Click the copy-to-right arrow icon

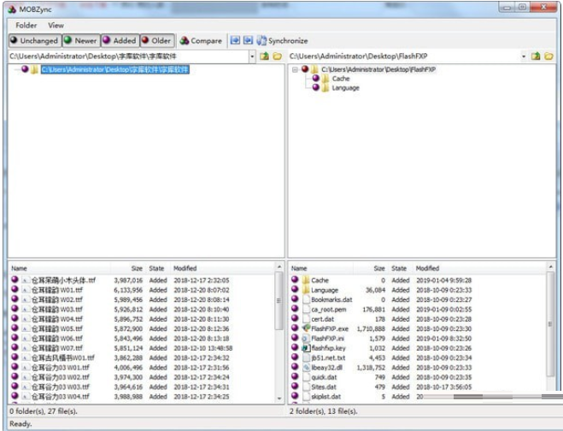tap(235, 40)
